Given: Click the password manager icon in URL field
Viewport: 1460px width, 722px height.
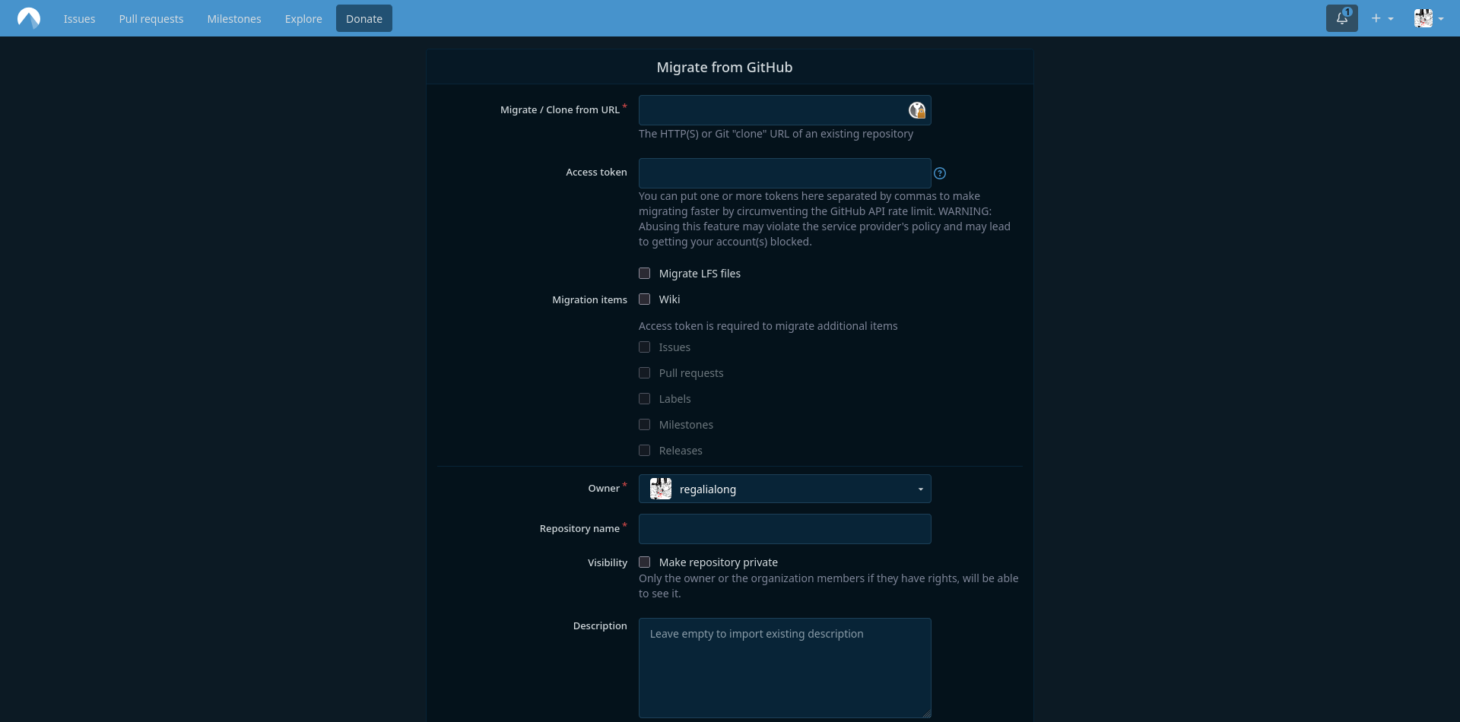Looking at the screenshot, I should 917,110.
